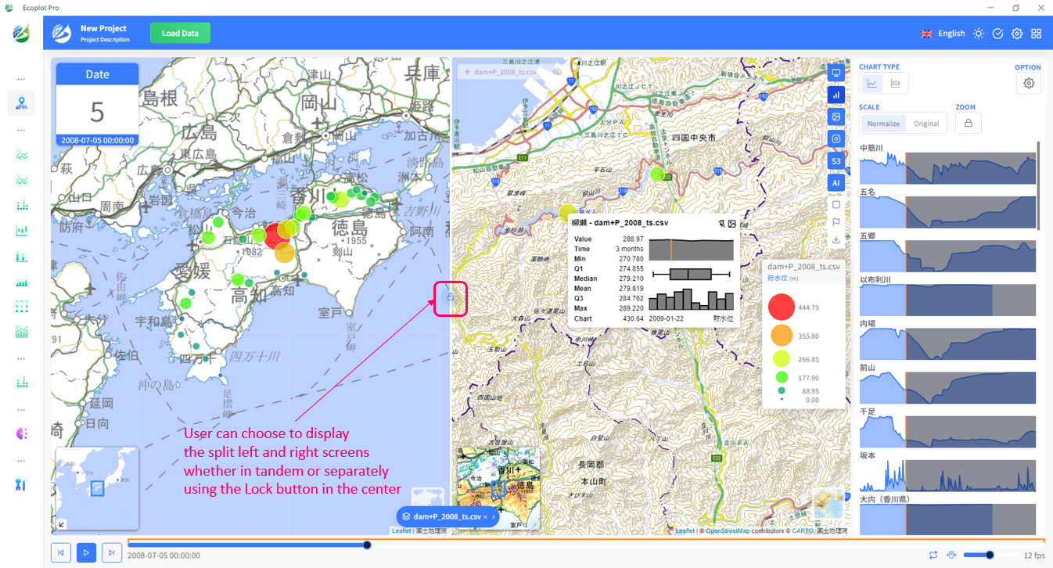Open the wrench tools icon in sidebar
The height and width of the screenshot is (568, 1053).
[21, 484]
